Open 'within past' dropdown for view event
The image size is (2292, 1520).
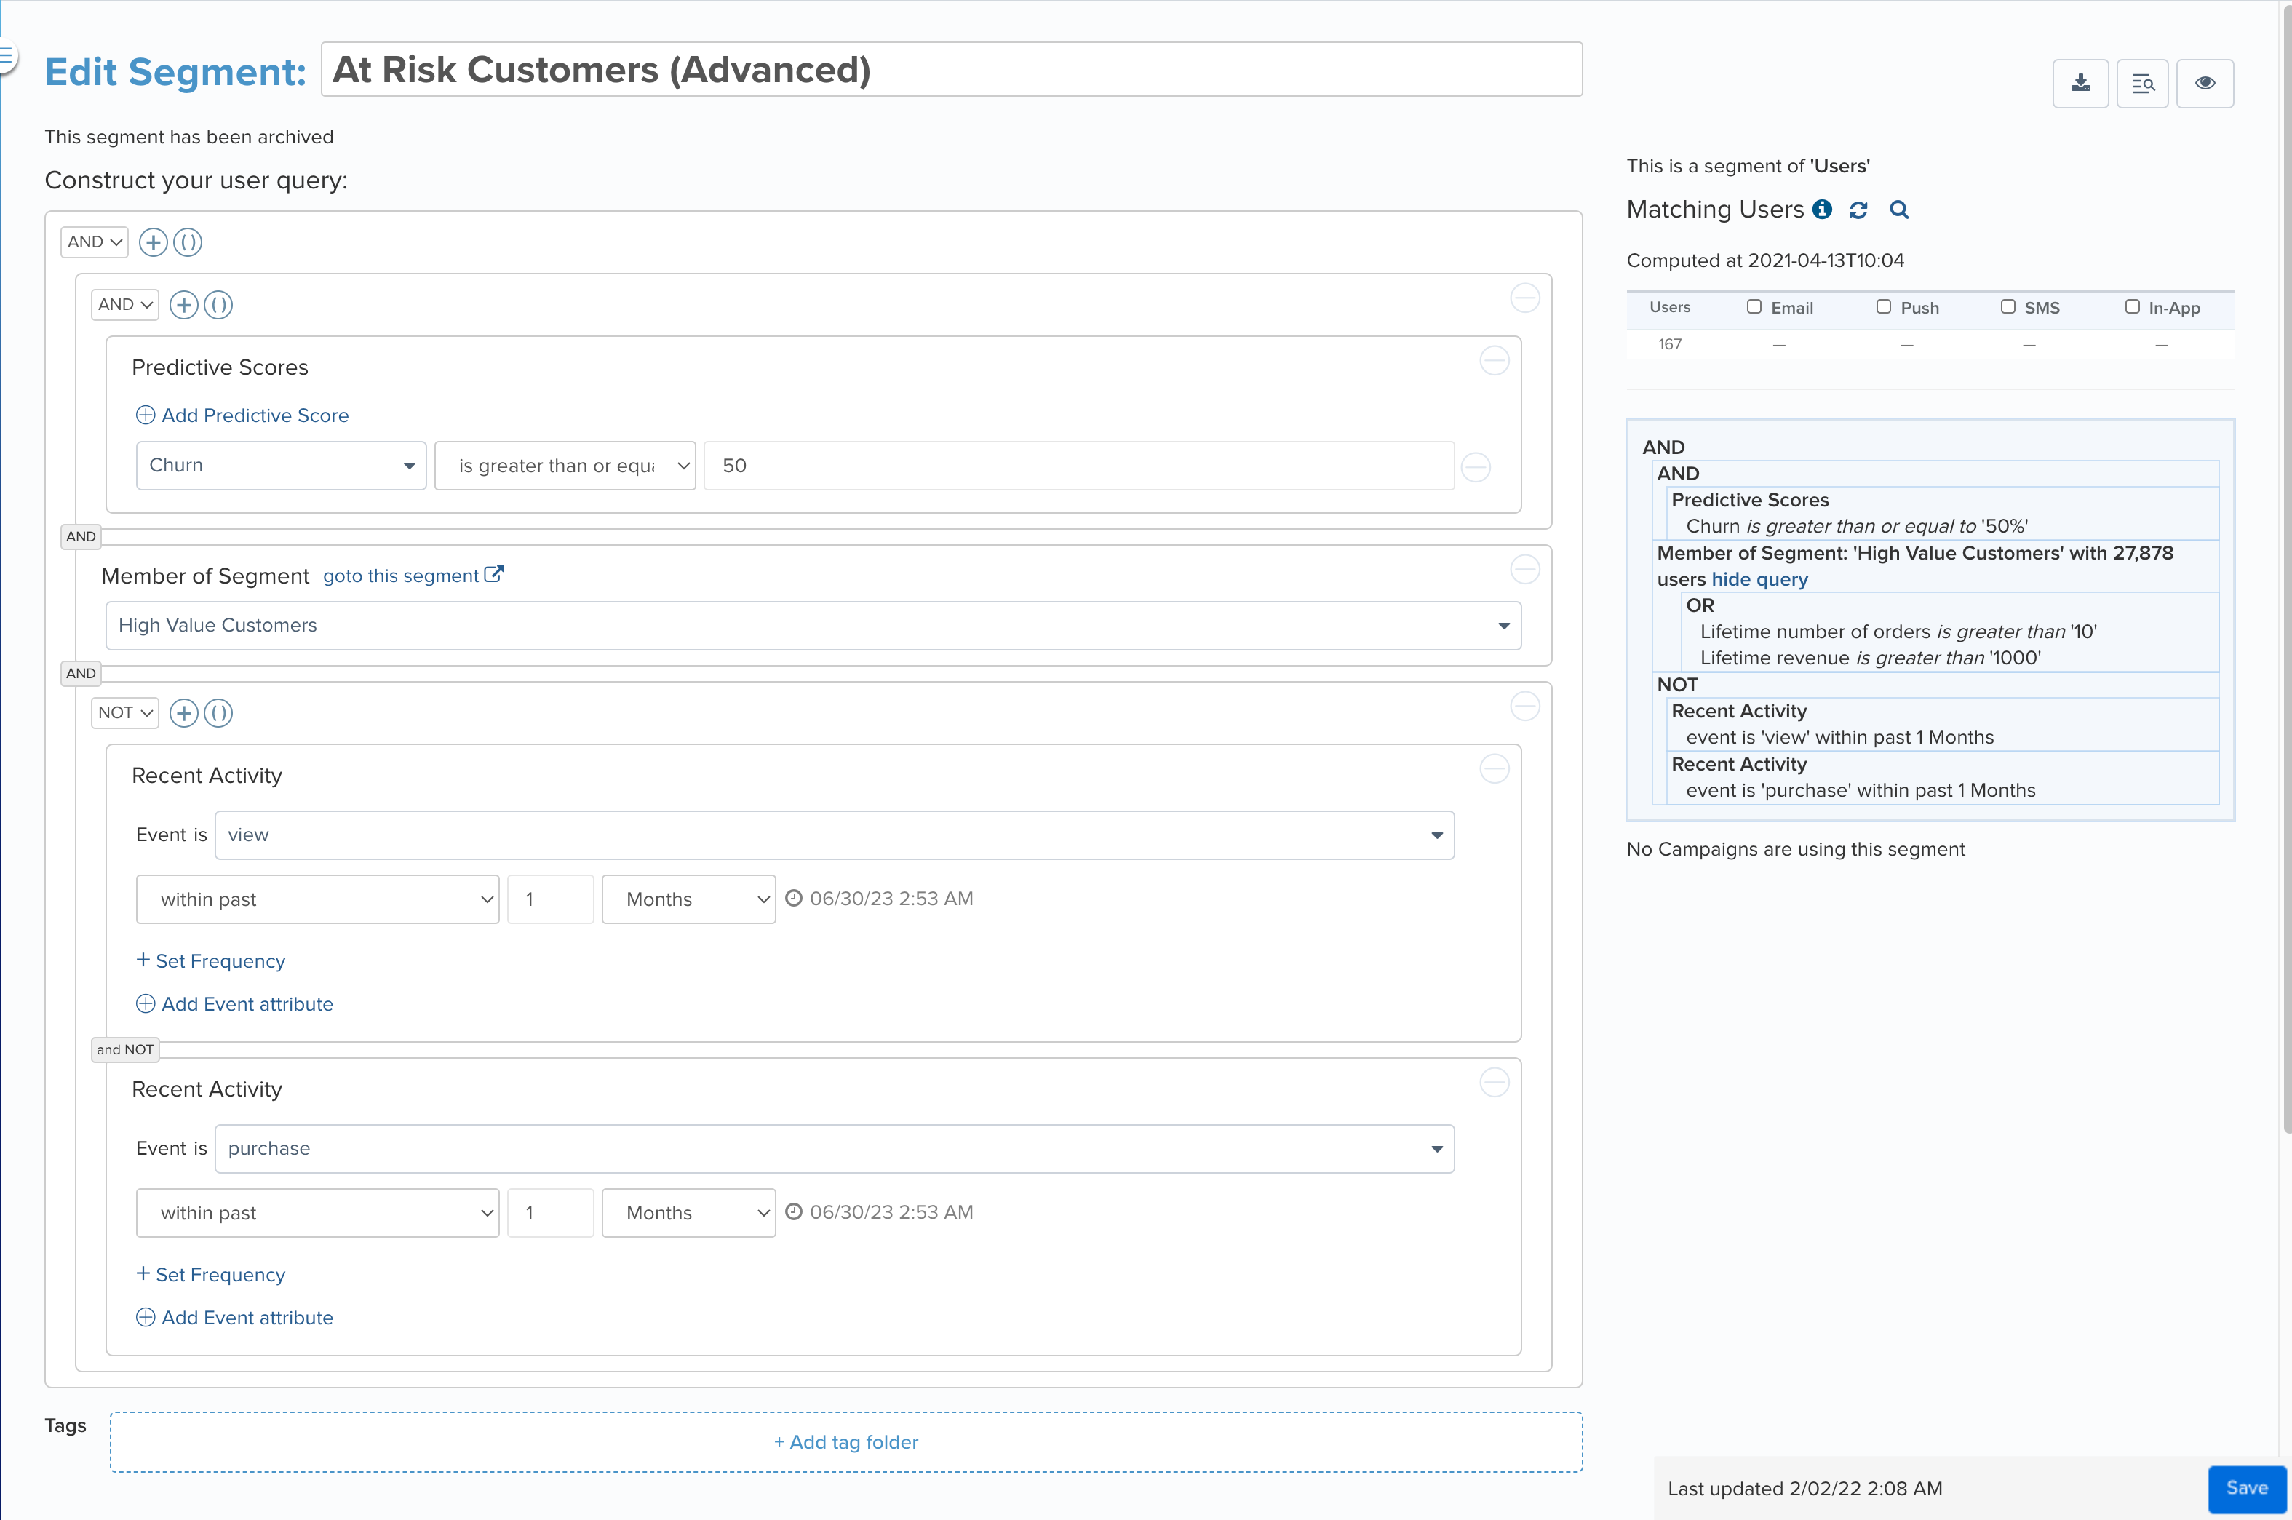pyautogui.click(x=318, y=899)
